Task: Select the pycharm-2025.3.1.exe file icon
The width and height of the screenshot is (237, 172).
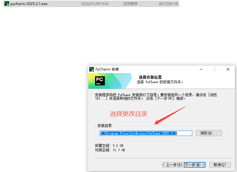Action: (7, 4)
